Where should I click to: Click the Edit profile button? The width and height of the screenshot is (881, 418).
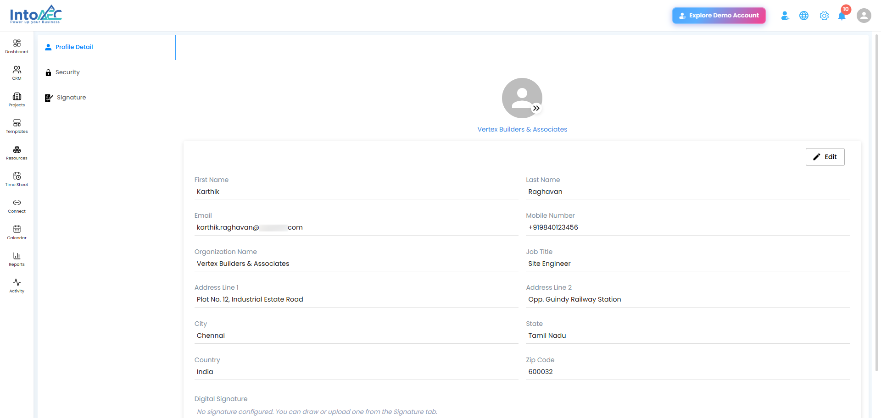pyautogui.click(x=825, y=157)
